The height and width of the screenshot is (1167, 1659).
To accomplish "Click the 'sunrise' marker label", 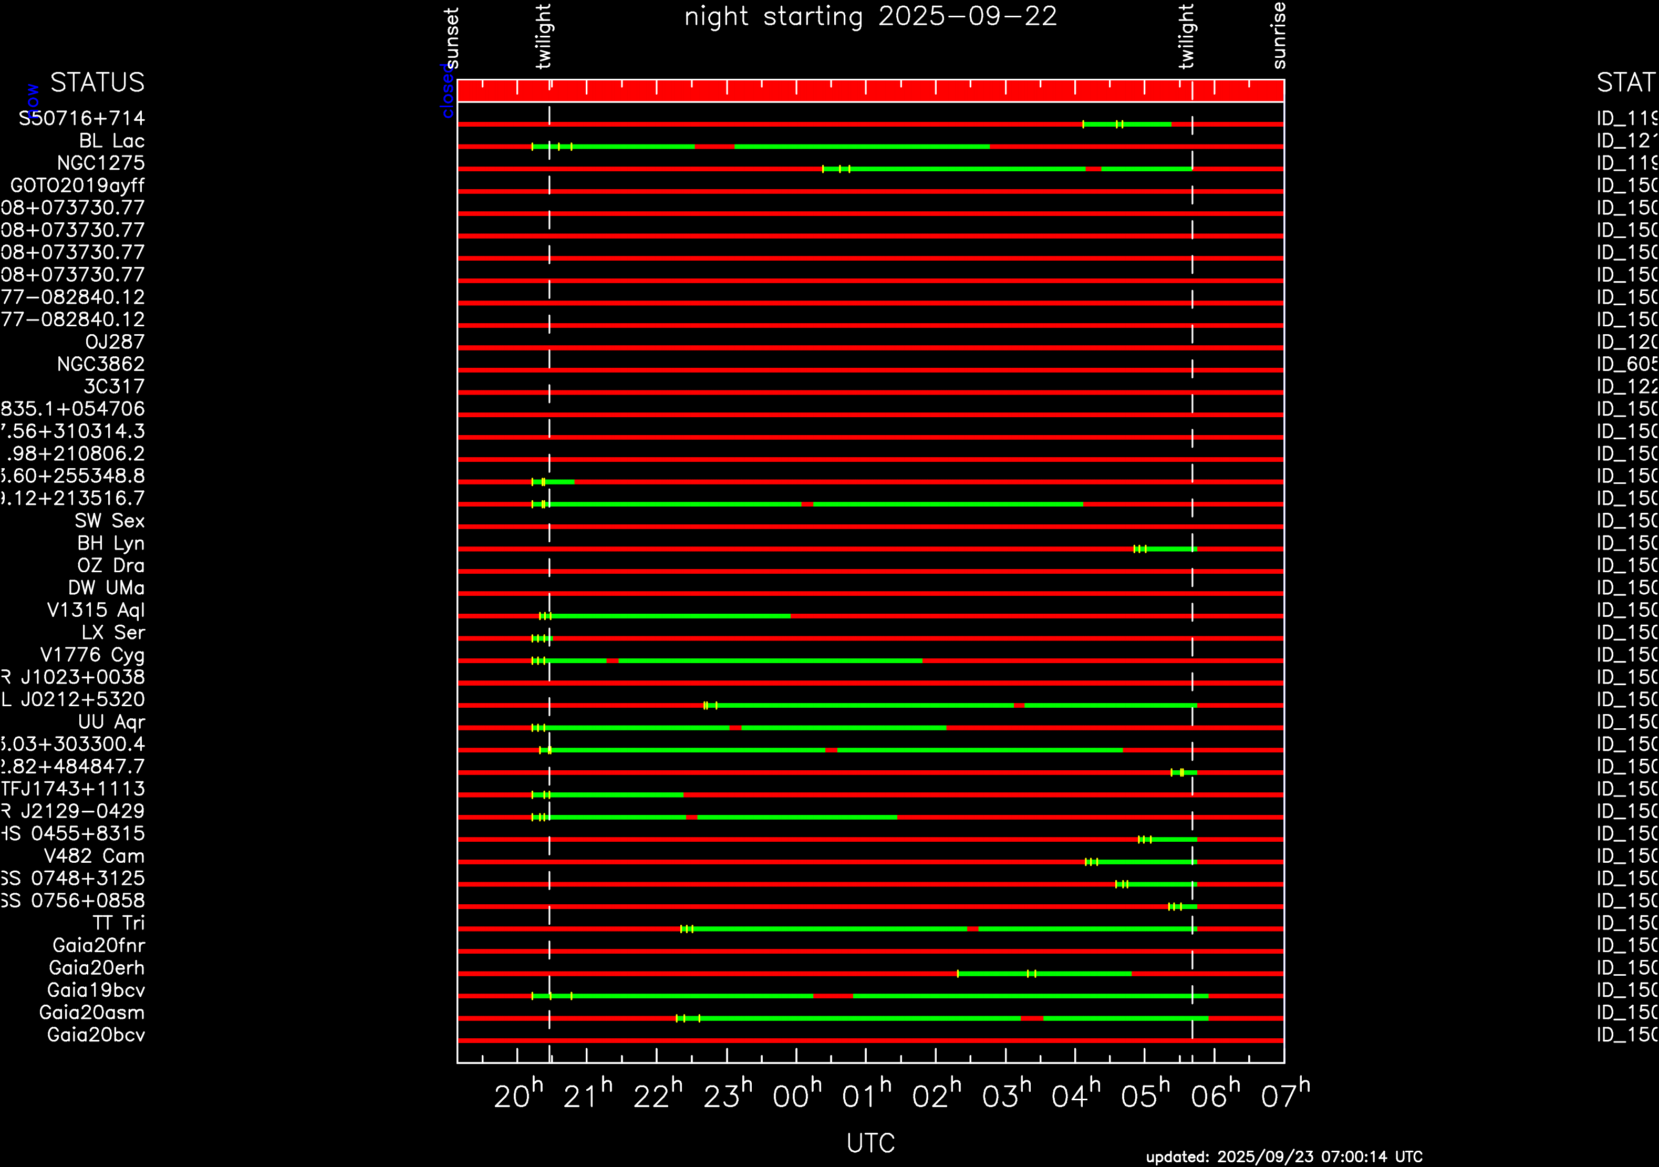I will tap(1278, 35).
